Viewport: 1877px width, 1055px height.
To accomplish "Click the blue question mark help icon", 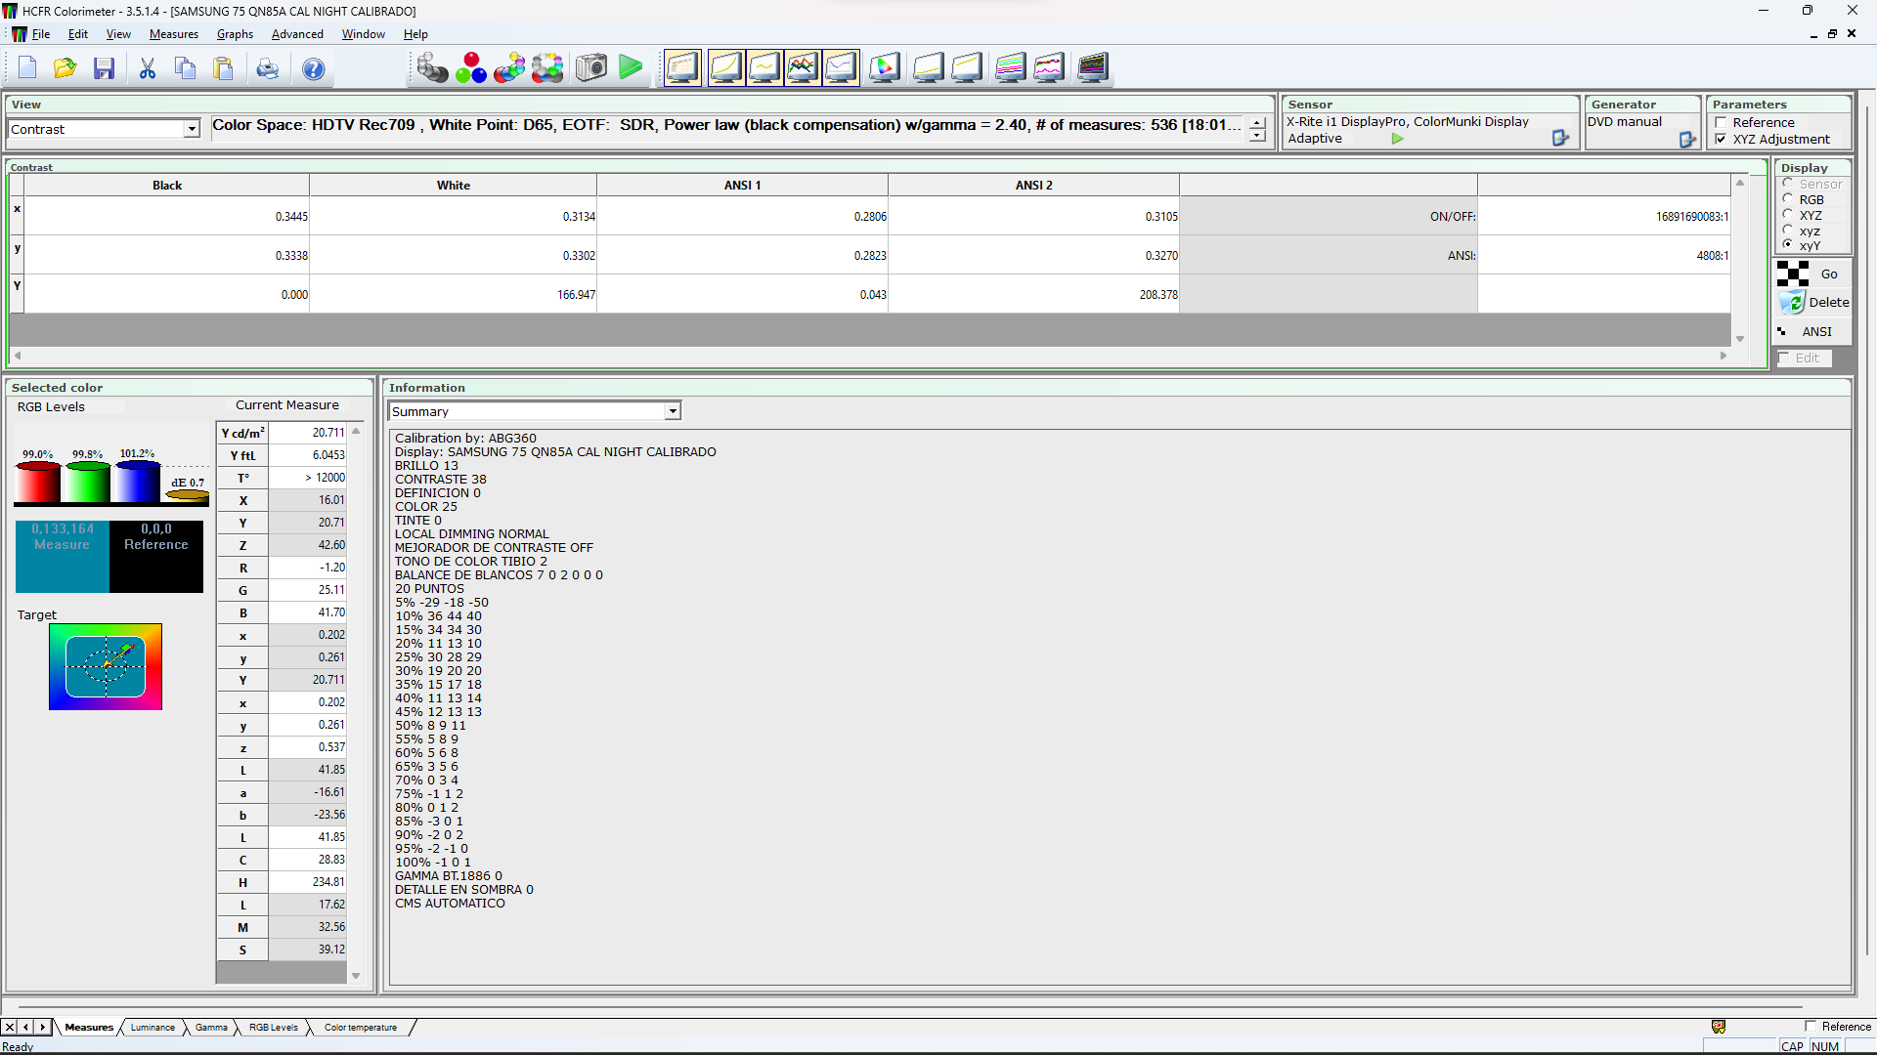I will click(313, 68).
